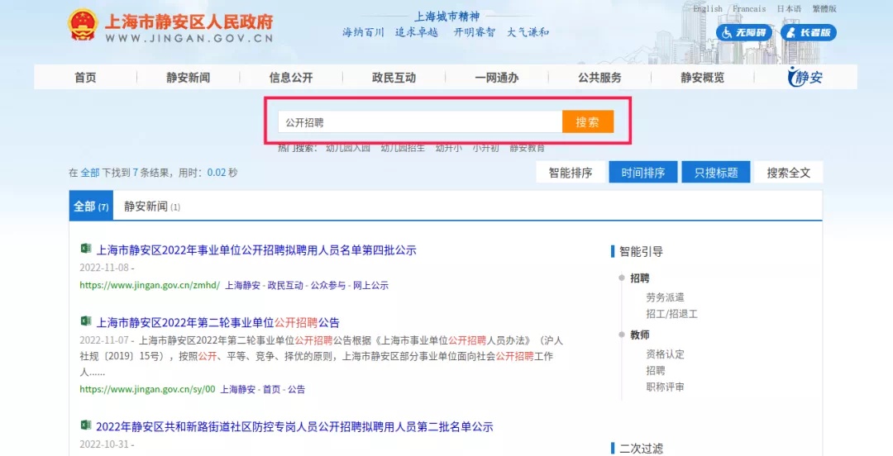Switch to the 全部 (7) tab

pos(91,206)
